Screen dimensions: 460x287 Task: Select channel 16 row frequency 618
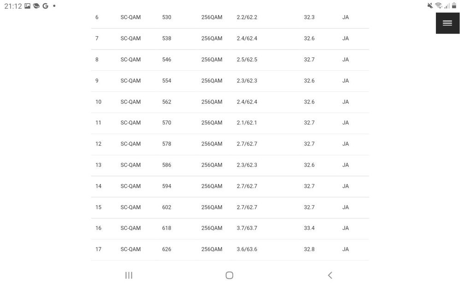pos(166,228)
